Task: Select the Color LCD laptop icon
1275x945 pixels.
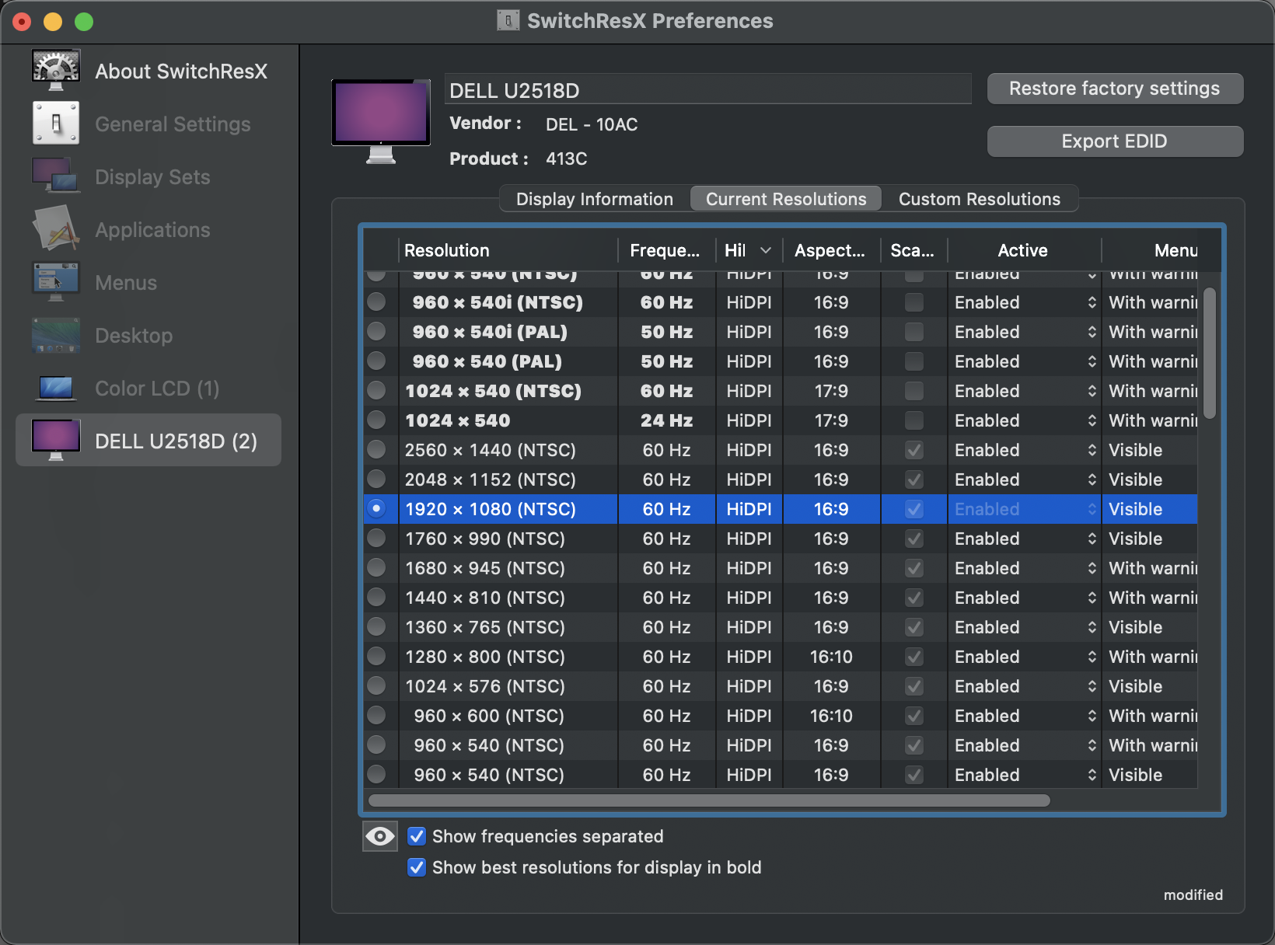Action: pos(56,388)
